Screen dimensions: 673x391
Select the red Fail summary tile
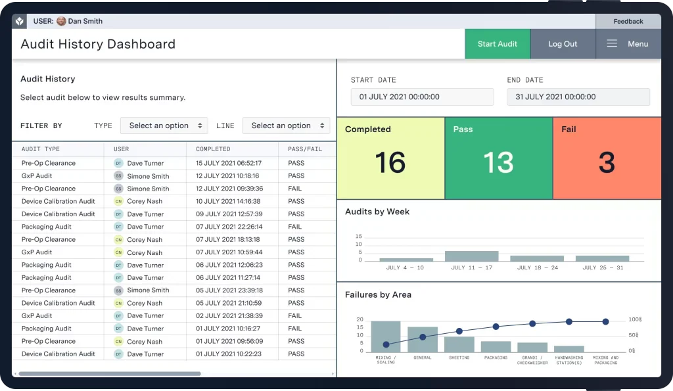point(607,158)
